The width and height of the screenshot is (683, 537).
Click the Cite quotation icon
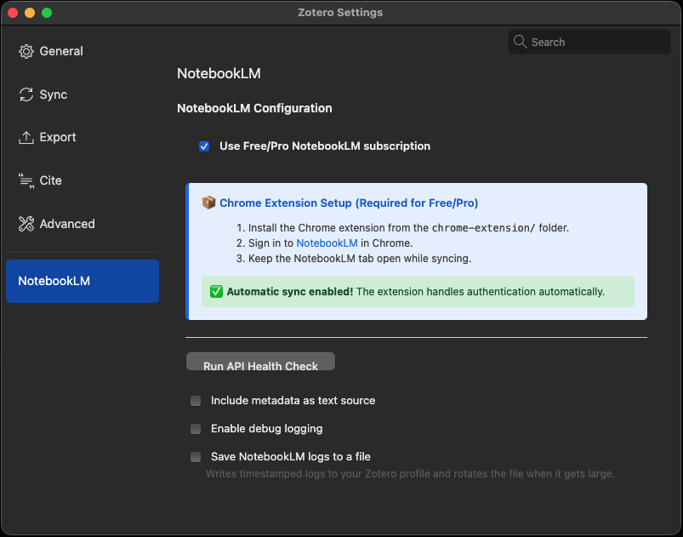[x=26, y=181]
